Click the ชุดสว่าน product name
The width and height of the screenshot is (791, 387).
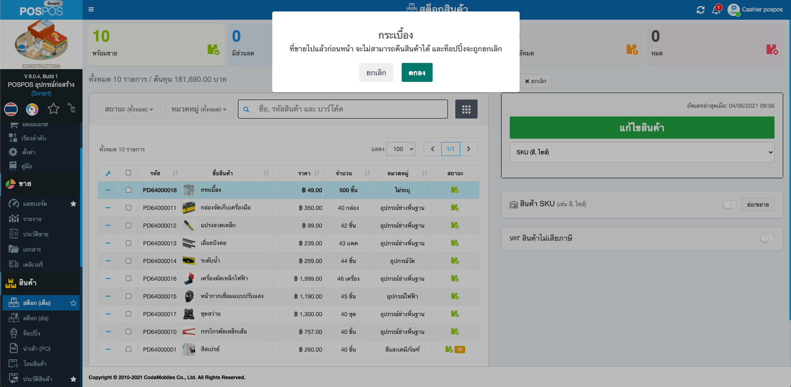click(211, 314)
